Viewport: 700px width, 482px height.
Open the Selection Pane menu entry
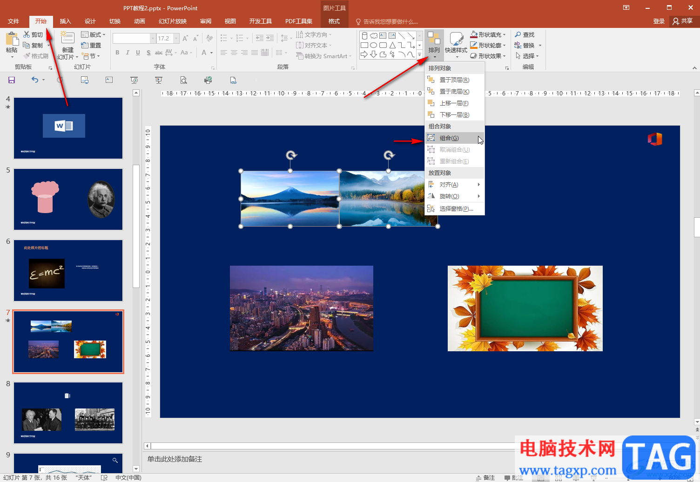click(x=454, y=209)
